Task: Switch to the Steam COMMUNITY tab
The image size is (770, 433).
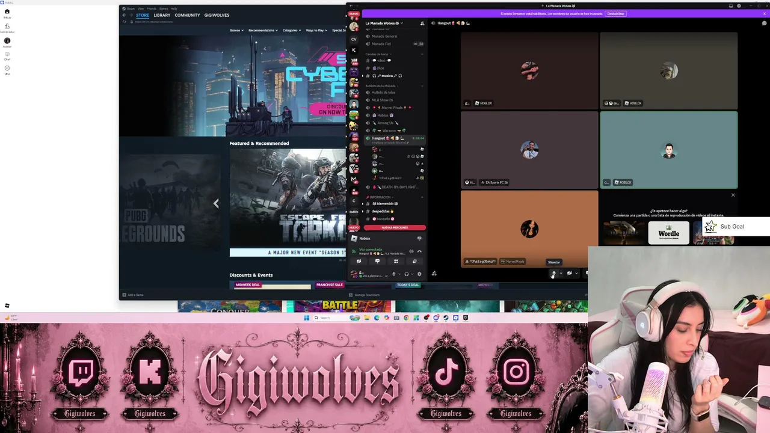Action: 187,15
